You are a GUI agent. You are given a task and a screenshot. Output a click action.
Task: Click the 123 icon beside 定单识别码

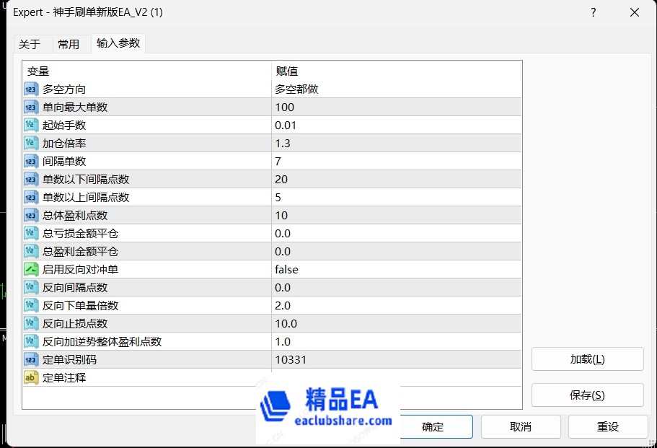[30, 359]
